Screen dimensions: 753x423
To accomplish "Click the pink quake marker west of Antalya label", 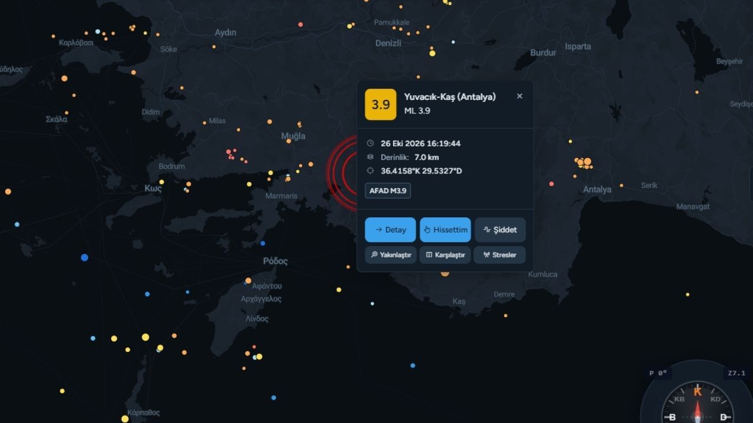I will pos(551,184).
